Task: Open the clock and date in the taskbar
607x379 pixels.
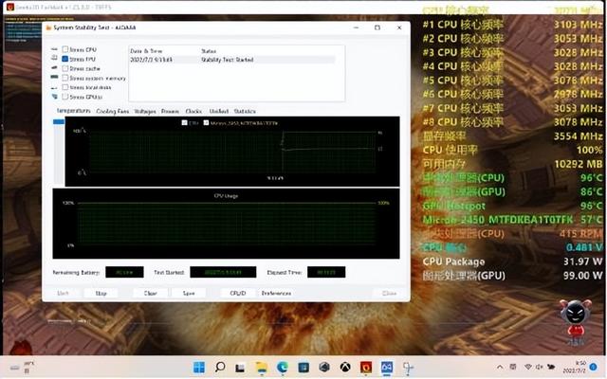Action: tap(574, 367)
